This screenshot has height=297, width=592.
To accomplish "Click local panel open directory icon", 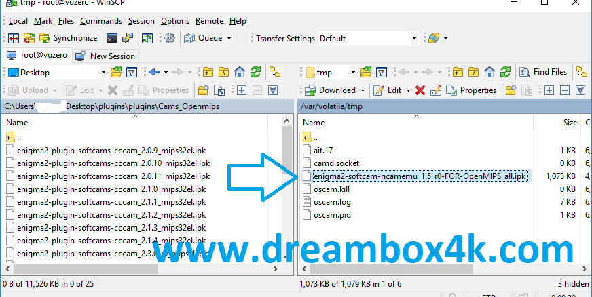I will [x=116, y=72].
